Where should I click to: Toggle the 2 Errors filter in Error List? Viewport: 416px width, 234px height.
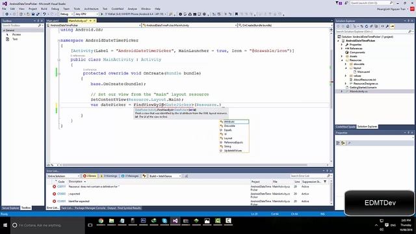(x=90, y=176)
